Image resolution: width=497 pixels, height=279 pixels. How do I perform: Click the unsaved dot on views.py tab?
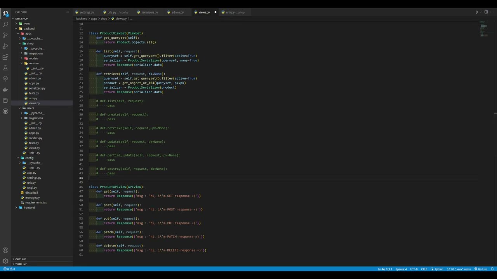pyautogui.click(x=215, y=12)
